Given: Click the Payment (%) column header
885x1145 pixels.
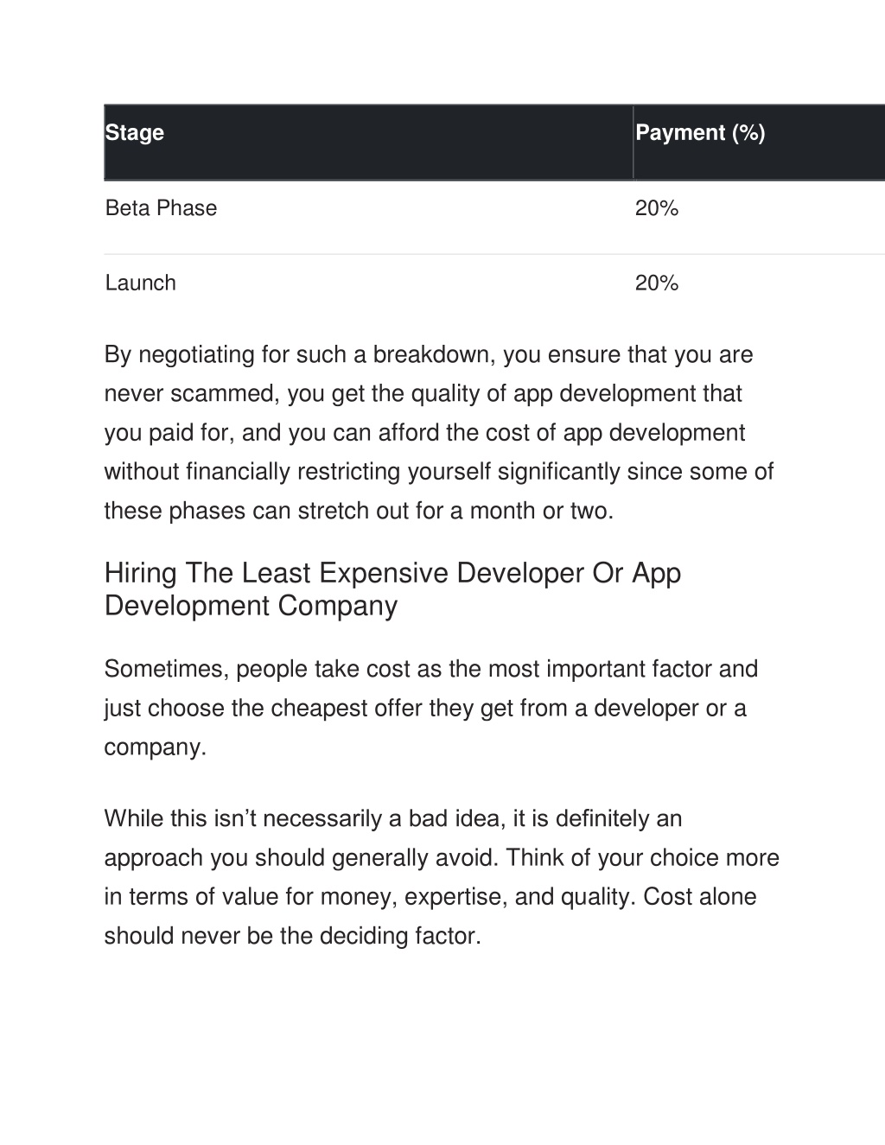Looking at the screenshot, I should [x=759, y=143].
